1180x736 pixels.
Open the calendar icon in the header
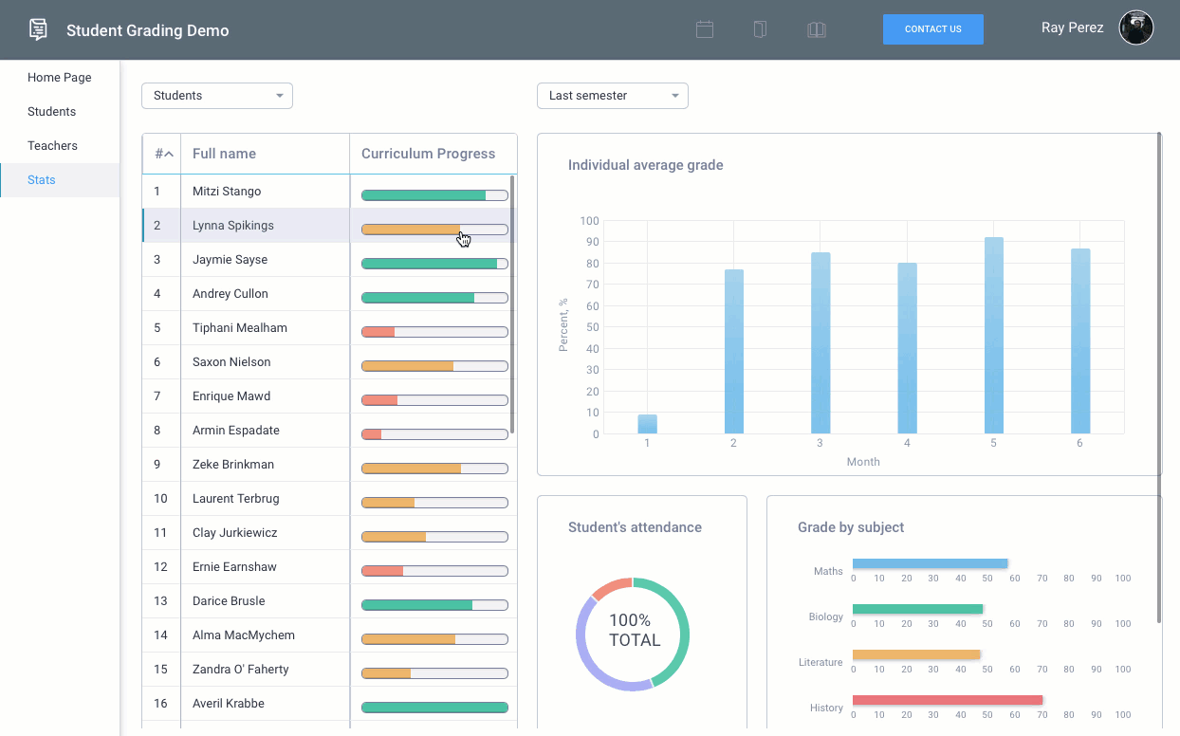coord(705,29)
